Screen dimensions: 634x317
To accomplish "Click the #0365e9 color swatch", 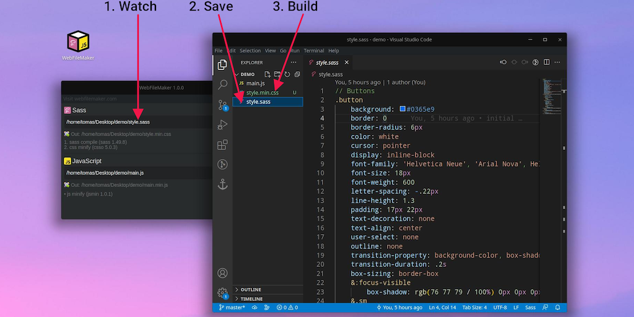I will pos(402,109).
